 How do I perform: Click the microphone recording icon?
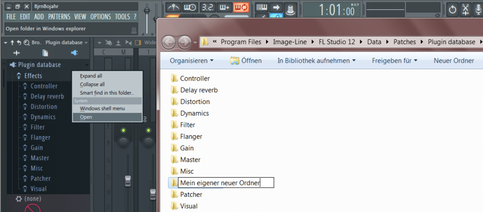click(478, 9)
